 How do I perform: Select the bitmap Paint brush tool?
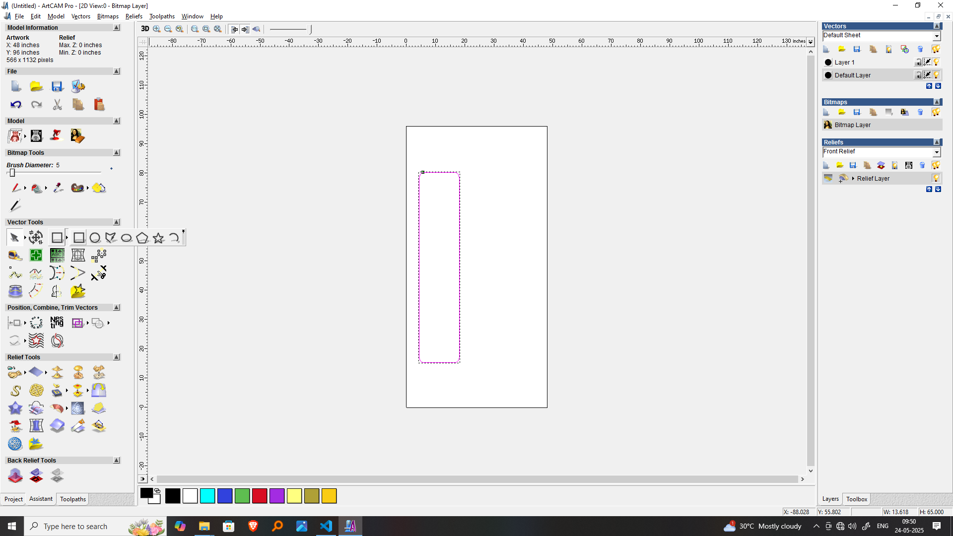[x=16, y=188]
